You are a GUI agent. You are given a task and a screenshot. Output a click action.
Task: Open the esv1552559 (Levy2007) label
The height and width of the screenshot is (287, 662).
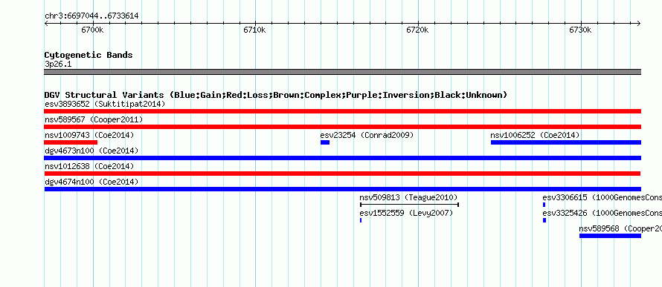coord(406,214)
